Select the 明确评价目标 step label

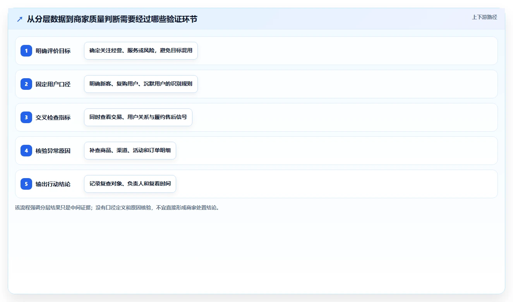53,51
